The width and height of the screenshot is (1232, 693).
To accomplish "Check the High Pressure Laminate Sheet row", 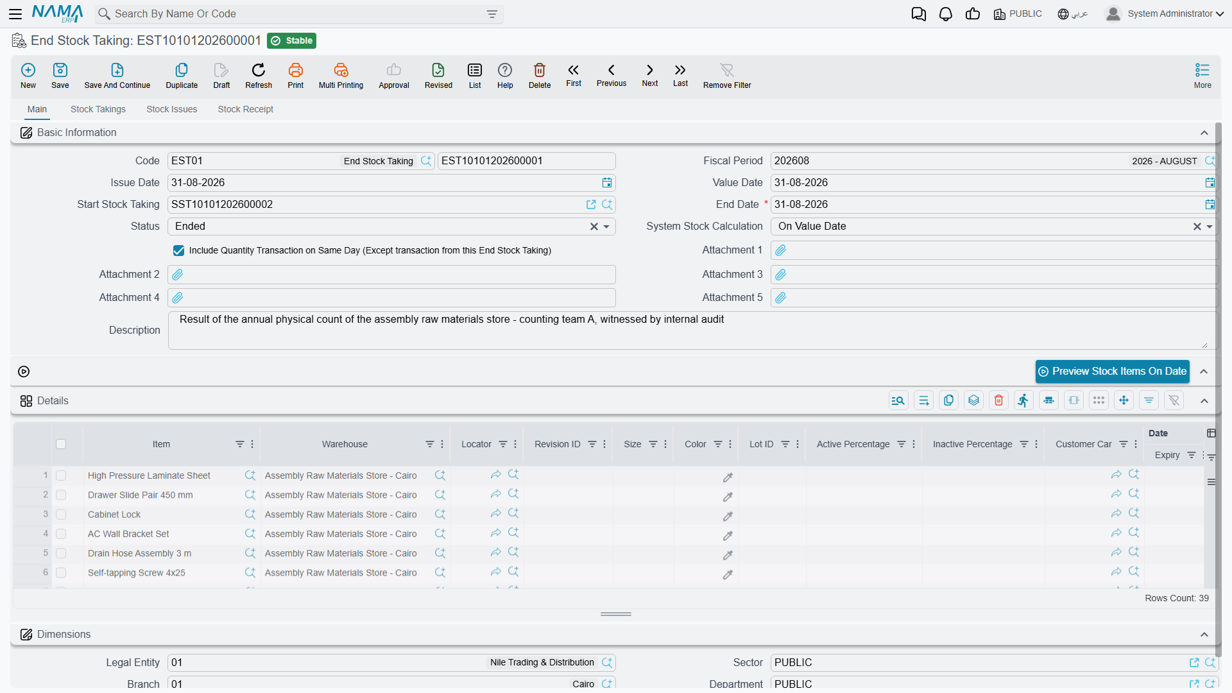I will pos(61,475).
